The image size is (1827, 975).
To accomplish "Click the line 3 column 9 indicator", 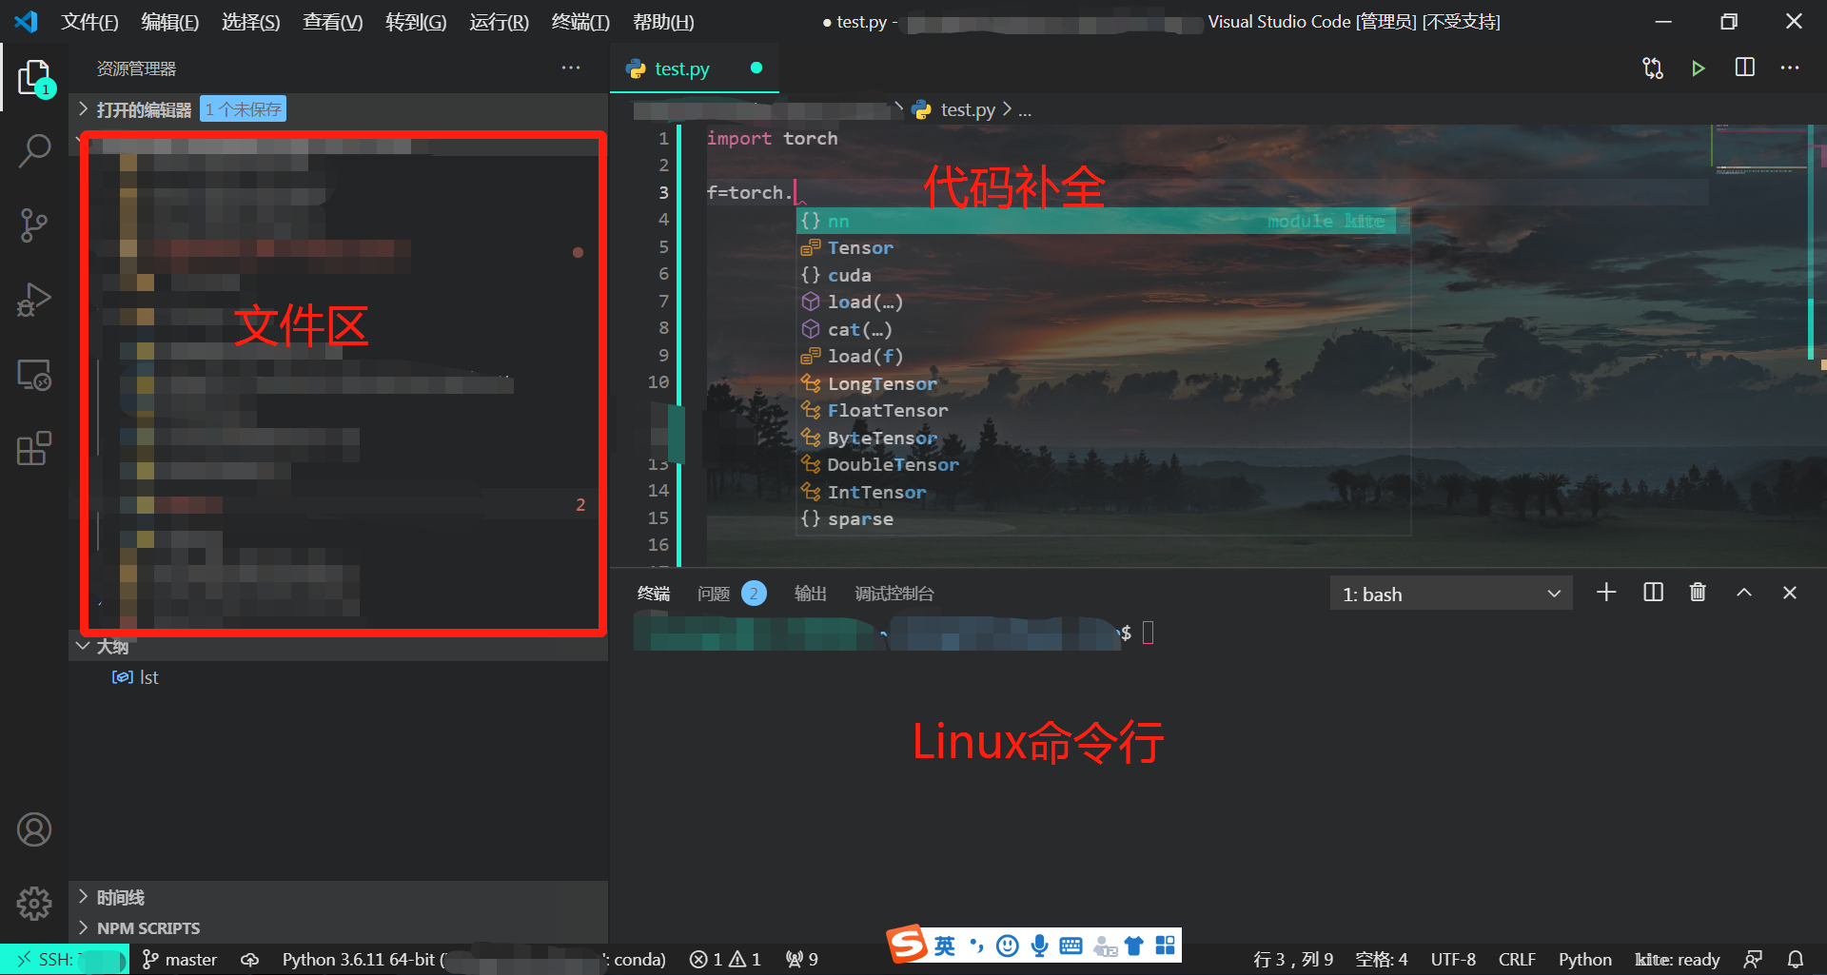I will tap(1292, 960).
